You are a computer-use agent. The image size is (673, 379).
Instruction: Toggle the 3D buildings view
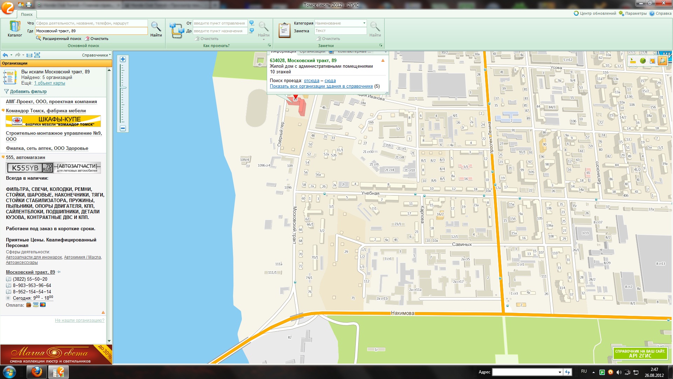[662, 61]
